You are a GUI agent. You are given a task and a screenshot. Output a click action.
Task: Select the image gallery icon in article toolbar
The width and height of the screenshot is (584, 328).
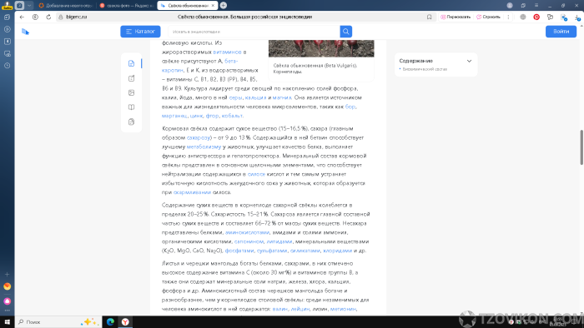(x=131, y=93)
